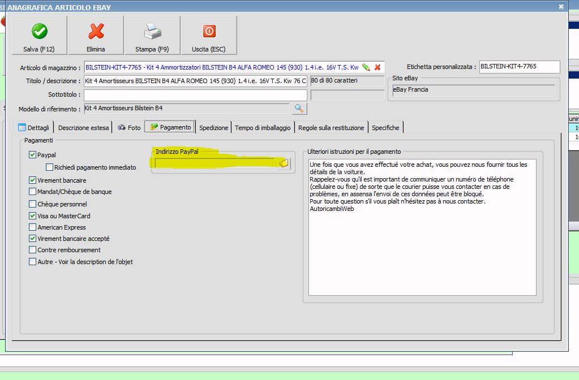Screen dimensions: 579x380
Task: Click the empty character counter next to Sottotitolo
Action: [347, 95]
